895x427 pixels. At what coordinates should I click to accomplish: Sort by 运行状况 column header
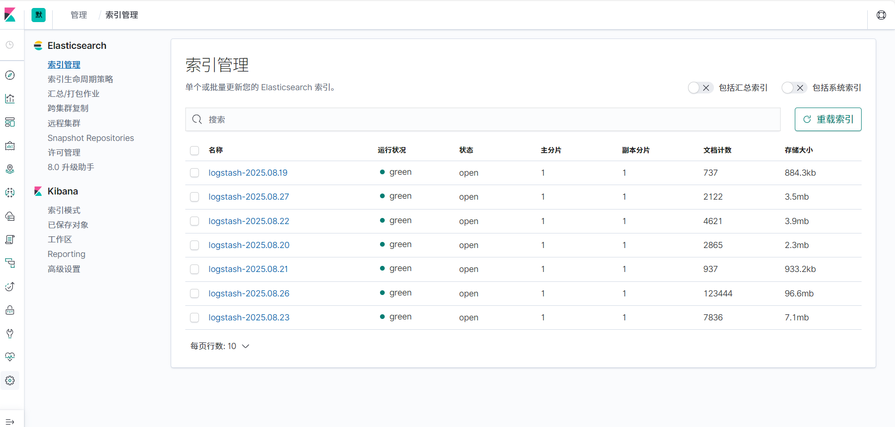392,150
